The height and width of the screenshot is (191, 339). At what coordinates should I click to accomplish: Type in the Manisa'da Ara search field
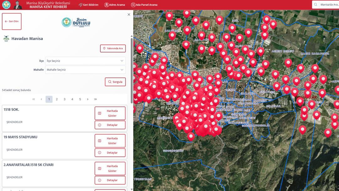(x=329, y=5)
